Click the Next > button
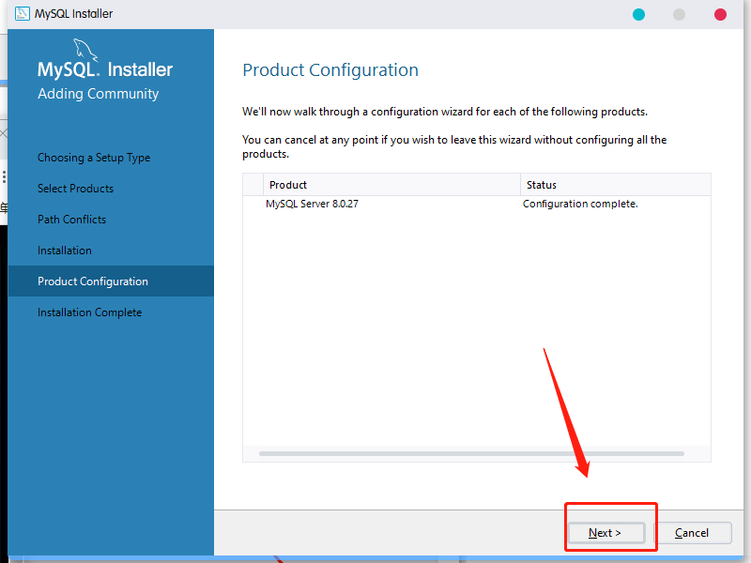This screenshot has width=751, height=563. (x=606, y=533)
